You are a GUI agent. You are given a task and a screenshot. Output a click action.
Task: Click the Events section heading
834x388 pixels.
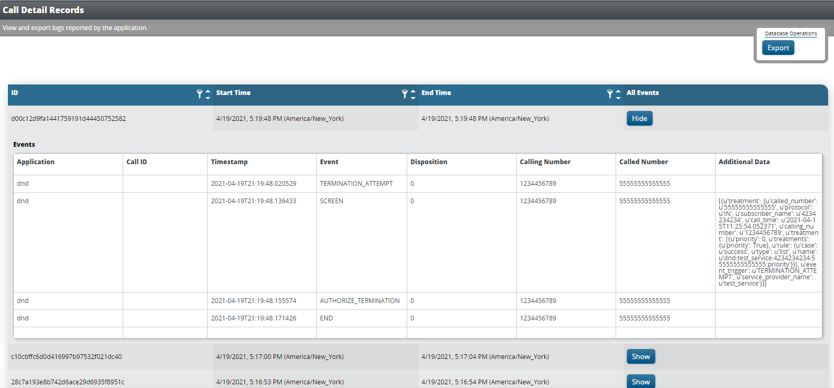coord(24,144)
